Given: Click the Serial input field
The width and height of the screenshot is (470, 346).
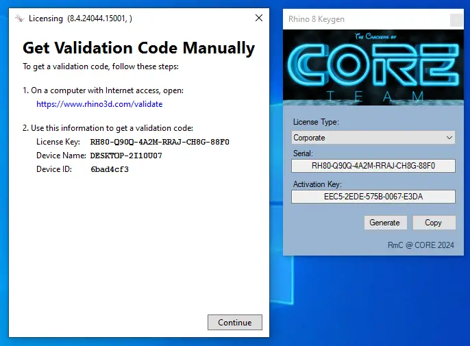Looking at the screenshot, I should (x=373, y=166).
